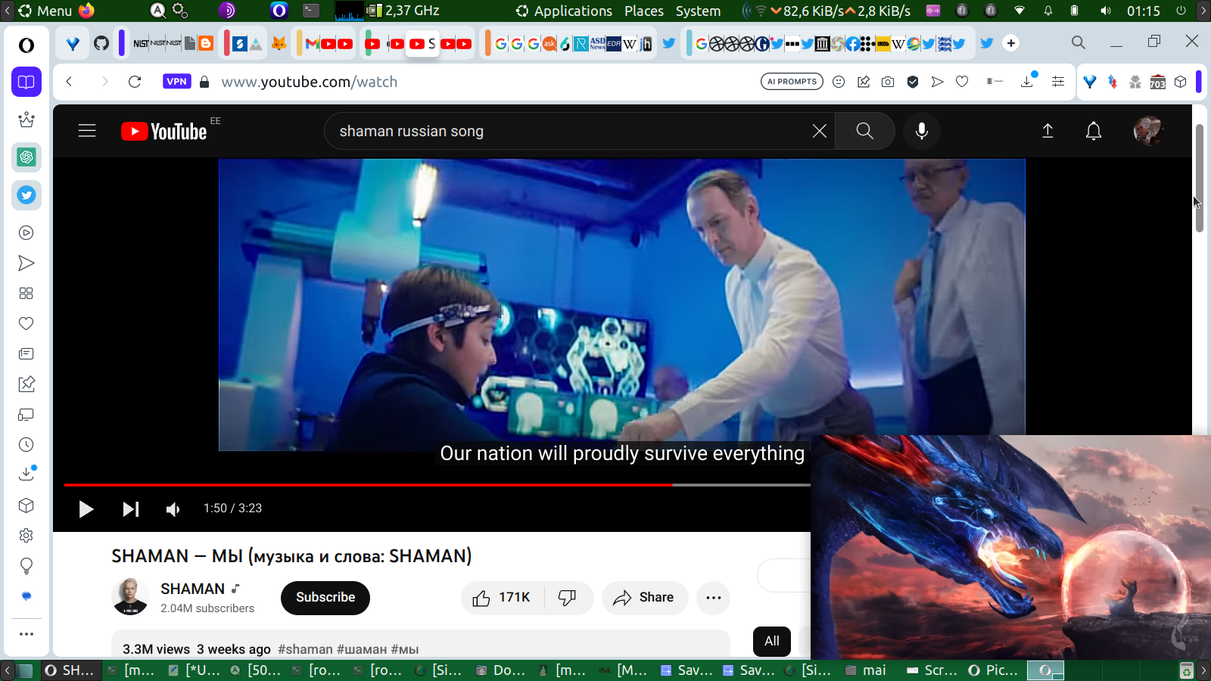Seek on the red video progress bar

(x=437, y=484)
